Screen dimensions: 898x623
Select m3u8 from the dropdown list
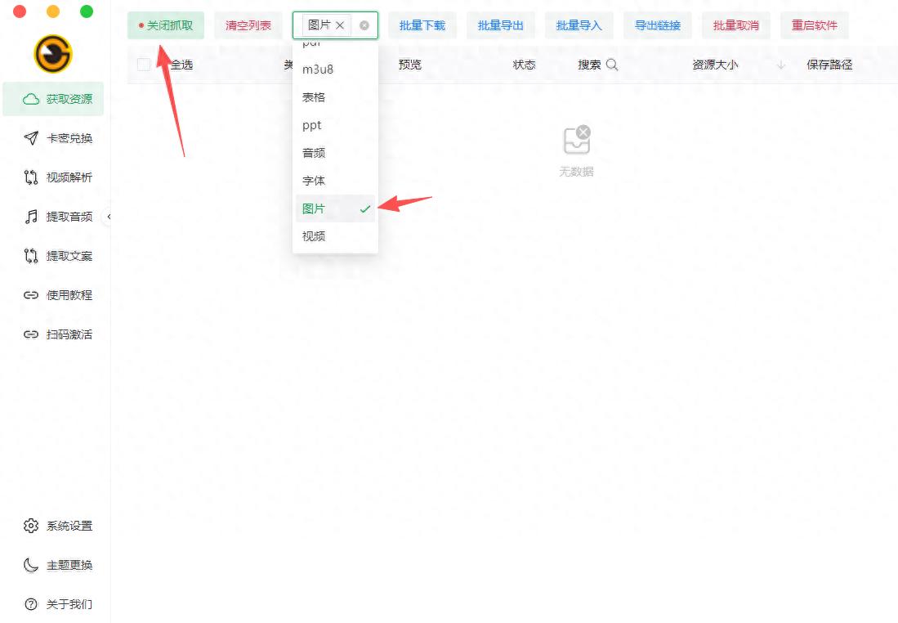point(318,69)
